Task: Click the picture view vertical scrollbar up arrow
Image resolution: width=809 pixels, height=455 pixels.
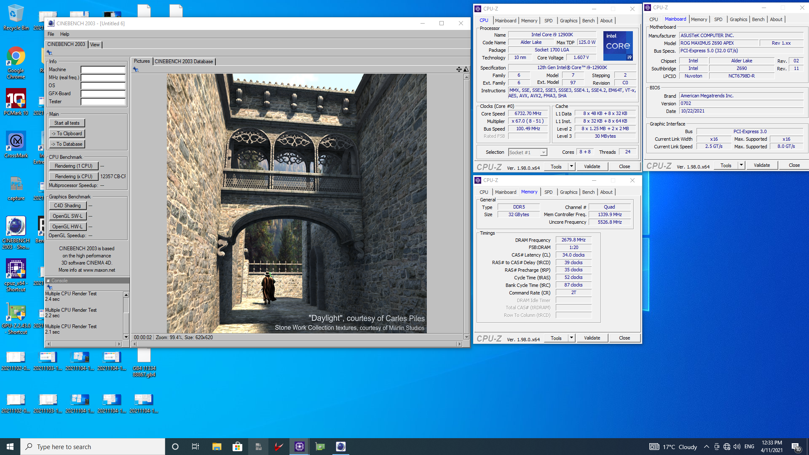Action: click(x=466, y=77)
